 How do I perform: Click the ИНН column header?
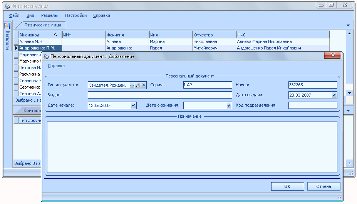point(84,35)
